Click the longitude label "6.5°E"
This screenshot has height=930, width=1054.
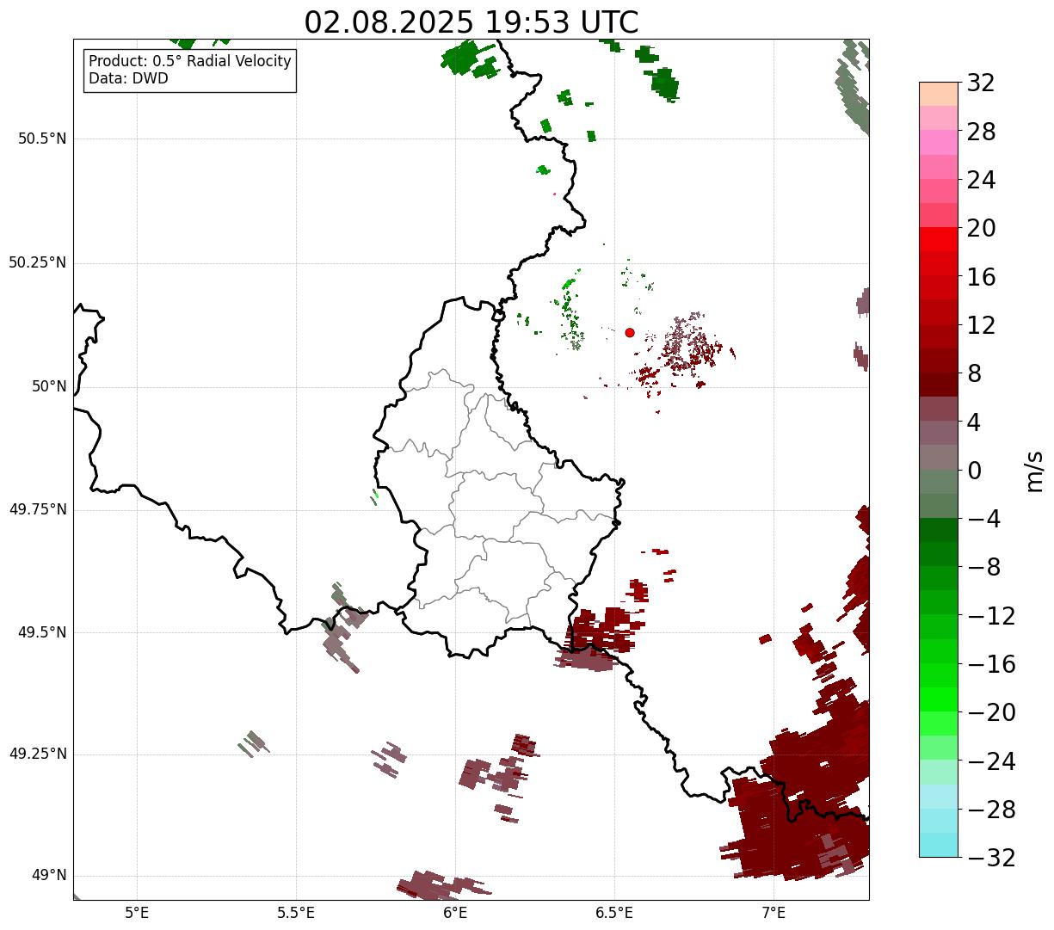614,912
